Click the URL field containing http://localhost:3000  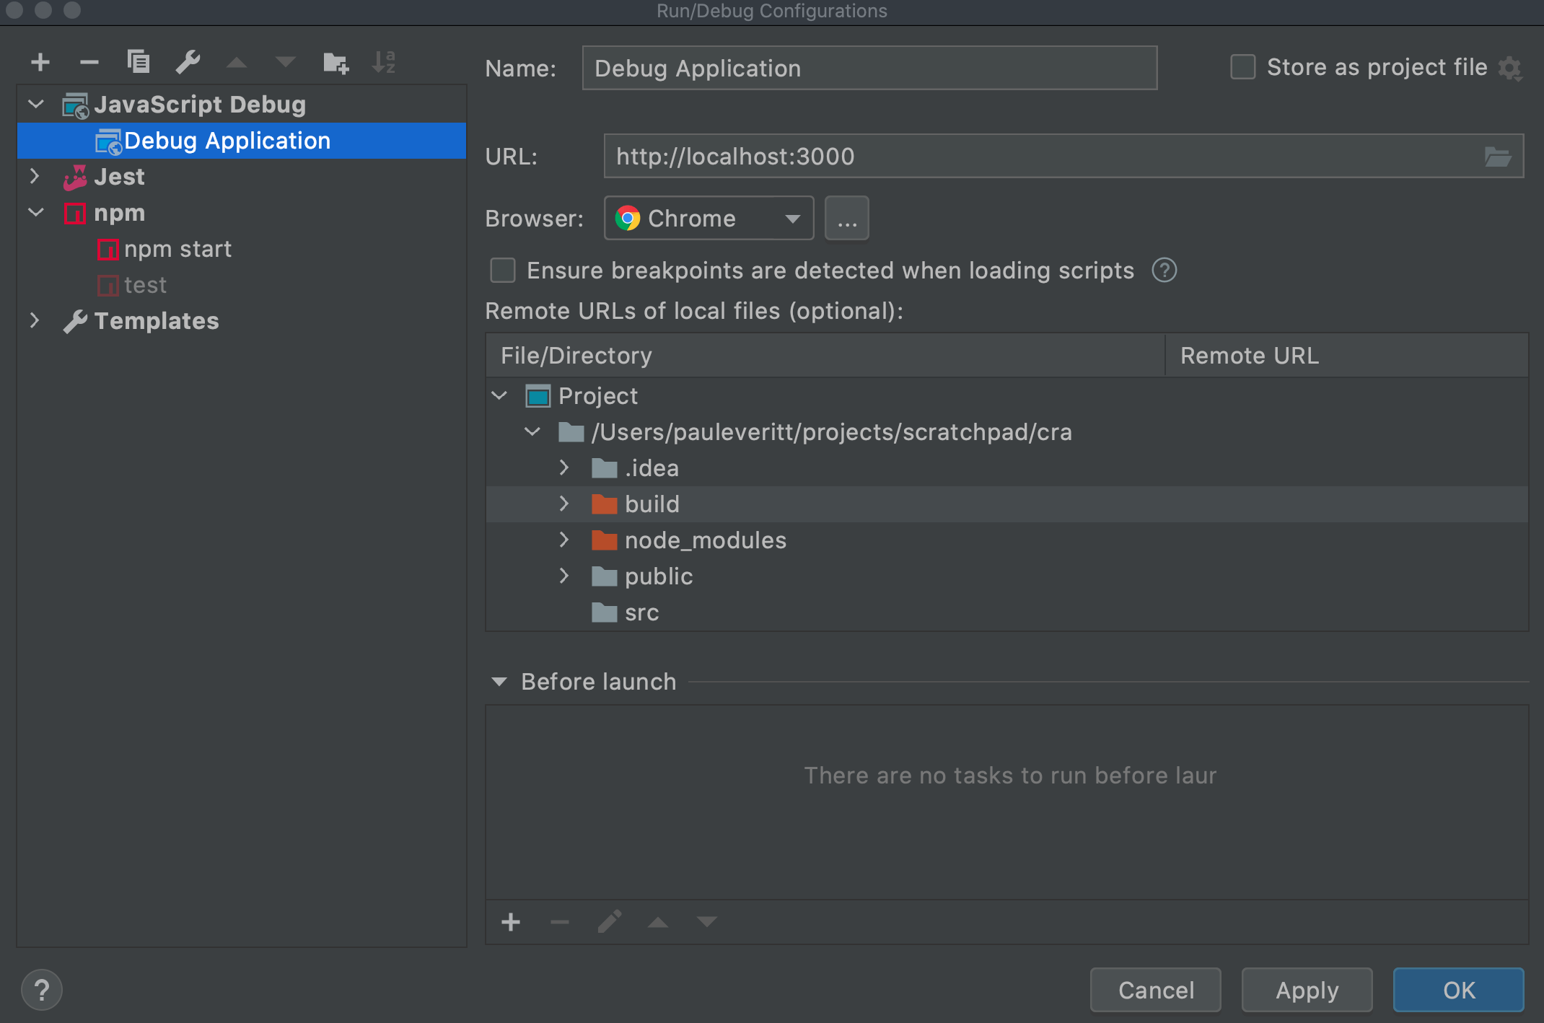coord(1010,156)
